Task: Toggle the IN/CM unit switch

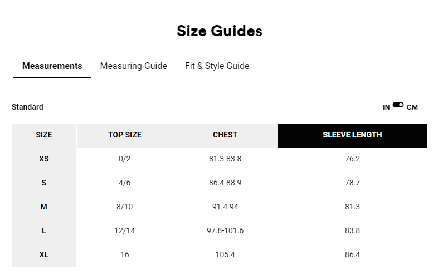Action: pos(398,105)
